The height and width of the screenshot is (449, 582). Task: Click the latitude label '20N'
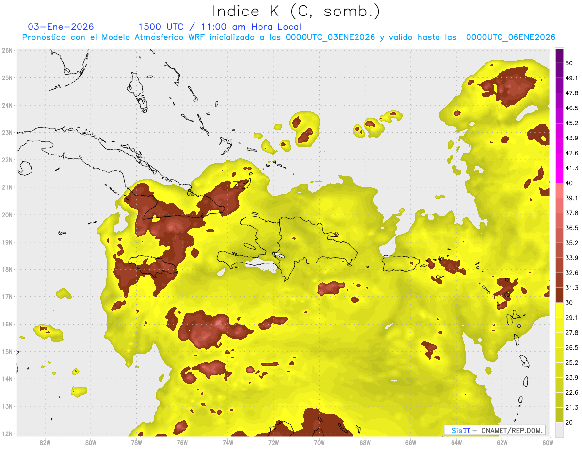click(x=7, y=215)
